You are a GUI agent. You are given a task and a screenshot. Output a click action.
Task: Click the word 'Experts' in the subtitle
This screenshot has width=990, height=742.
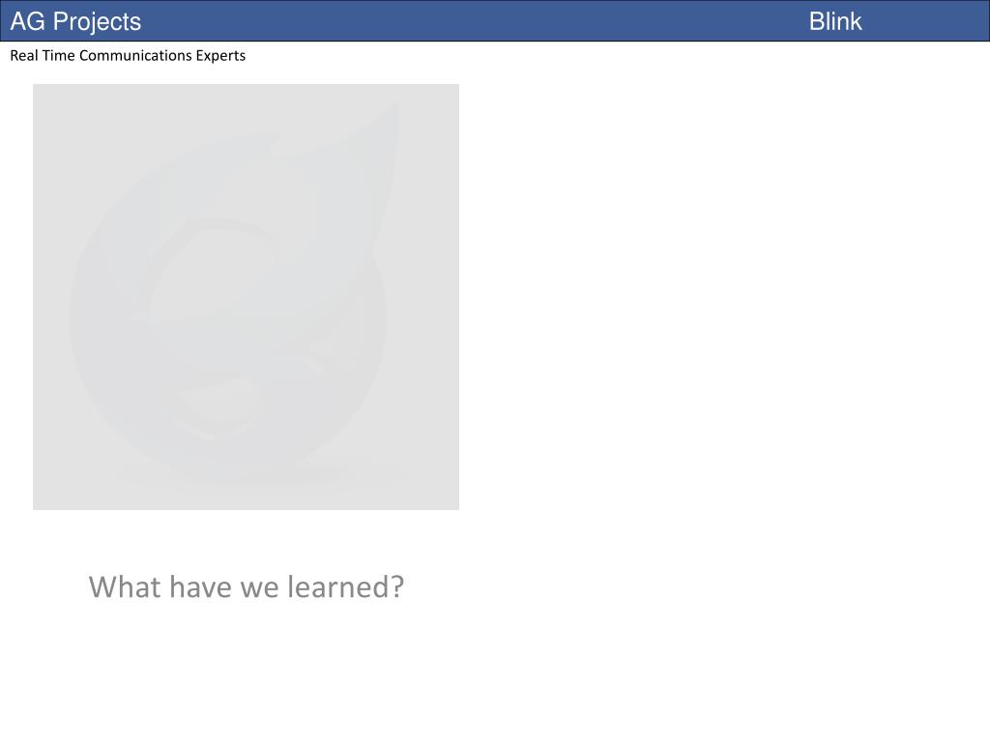(220, 56)
